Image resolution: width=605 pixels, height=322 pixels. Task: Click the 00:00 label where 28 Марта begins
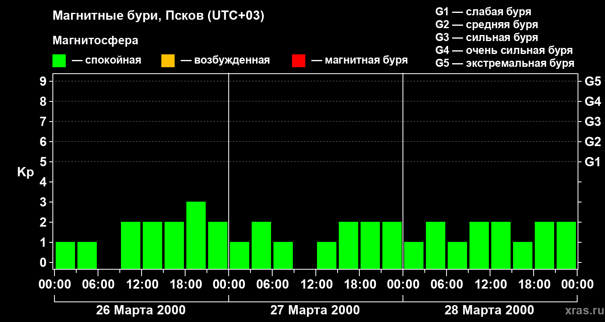403,285
